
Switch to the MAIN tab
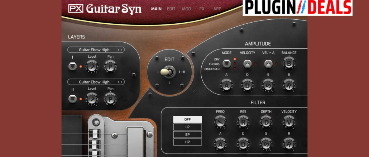point(156,9)
